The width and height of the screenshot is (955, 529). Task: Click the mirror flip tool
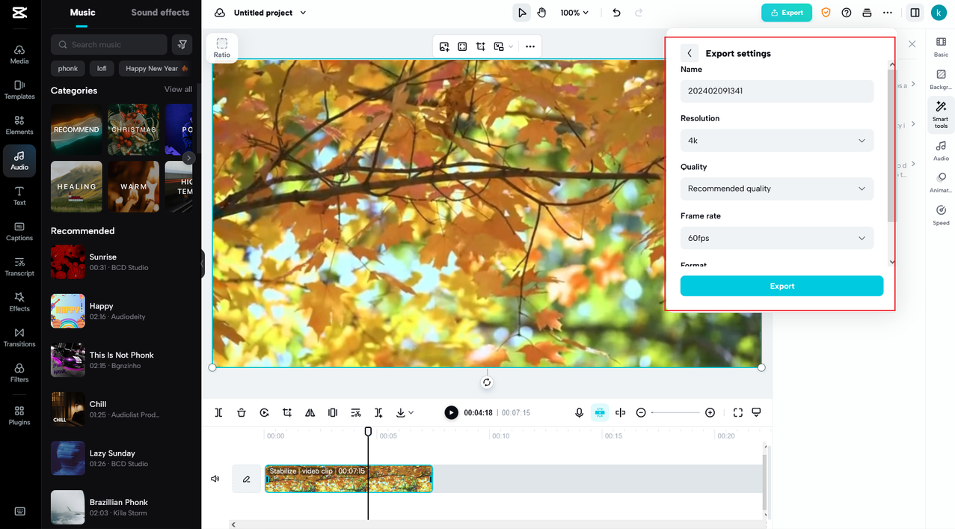pyautogui.click(x=310, y=412)
